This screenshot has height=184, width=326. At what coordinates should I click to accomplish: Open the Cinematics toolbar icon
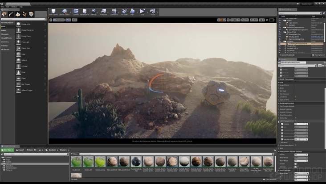[x=114, y=12]
